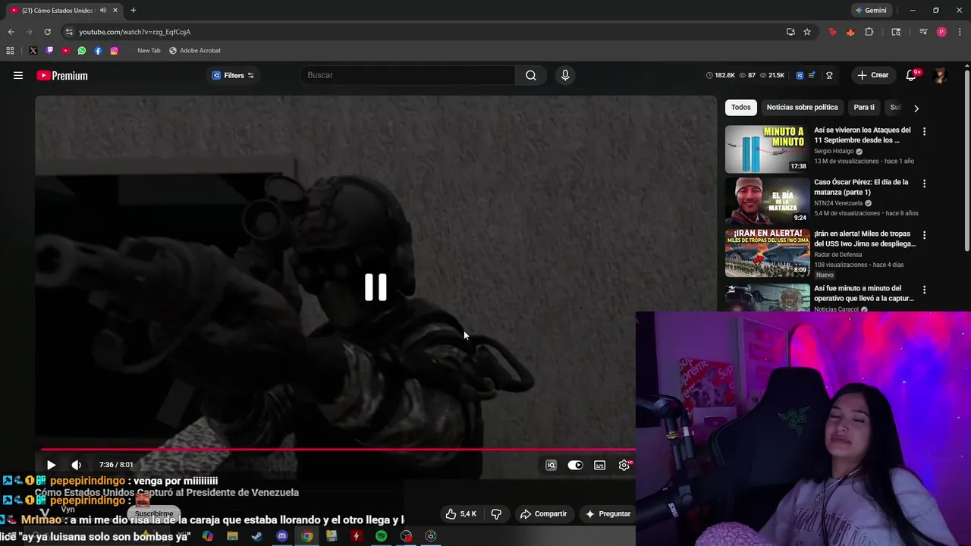971x546 pixels.
Task: Reload the page
Action: pos(47,32)
